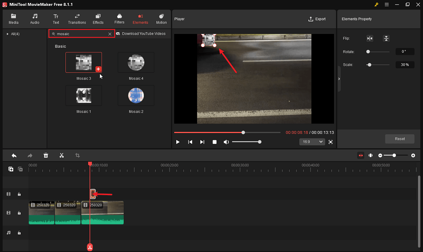This screenshot has height=252, width=423.
Task: Zoom in the timeline
Action: tap(413, 156)
